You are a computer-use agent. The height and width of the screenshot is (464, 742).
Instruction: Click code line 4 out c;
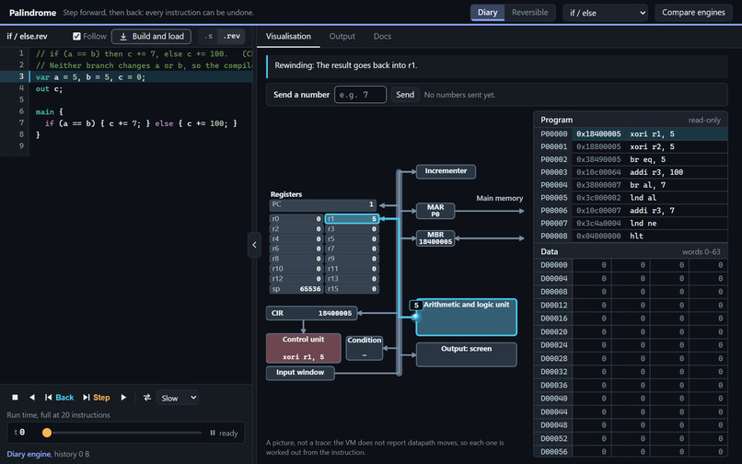pos(49,89)
